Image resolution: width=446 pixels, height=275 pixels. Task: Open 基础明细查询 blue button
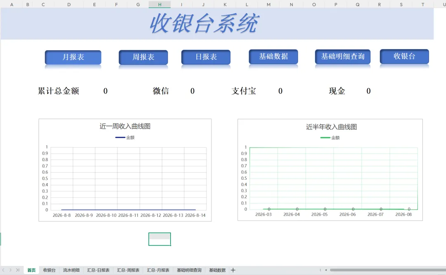(343, 56)
